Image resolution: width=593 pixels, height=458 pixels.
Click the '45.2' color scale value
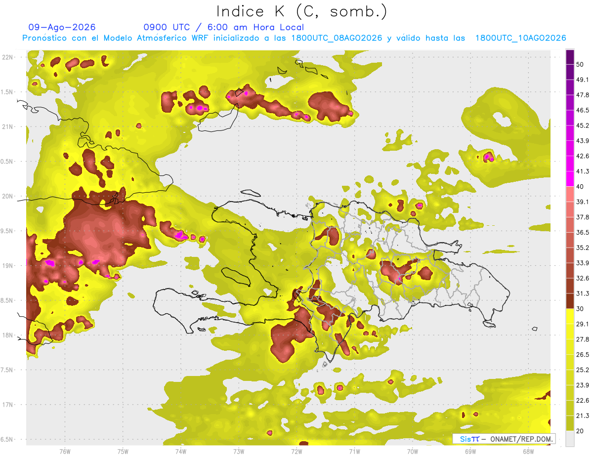point(583,125)
